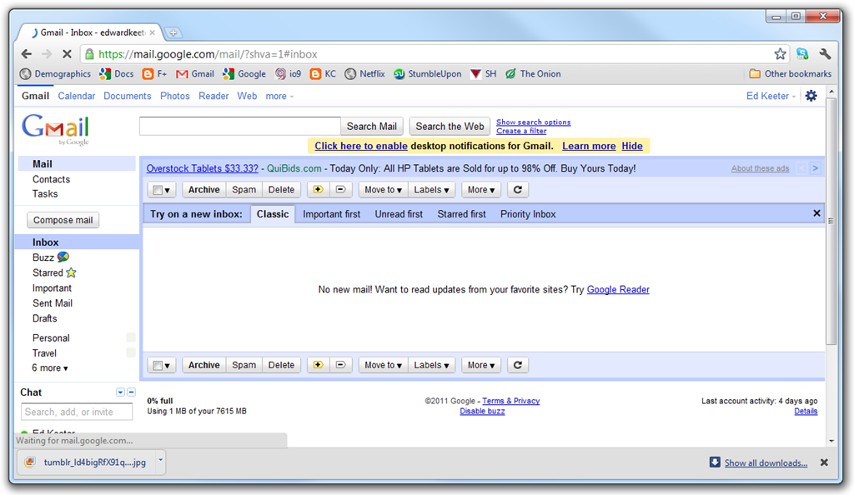
Task: Open the Google bookmark
Action: point(244,74)
